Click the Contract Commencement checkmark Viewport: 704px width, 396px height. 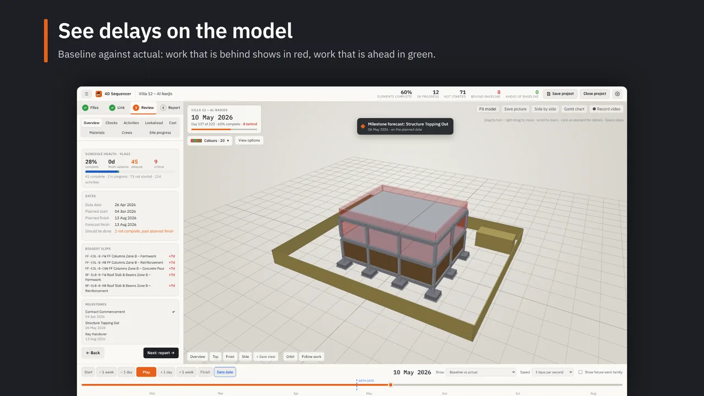click(173, 312)
